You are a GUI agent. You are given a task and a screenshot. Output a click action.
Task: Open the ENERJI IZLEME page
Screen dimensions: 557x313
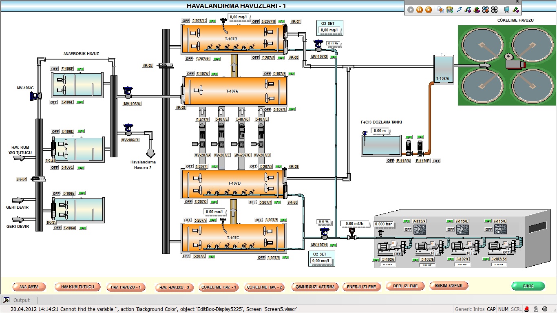[362, 287]
